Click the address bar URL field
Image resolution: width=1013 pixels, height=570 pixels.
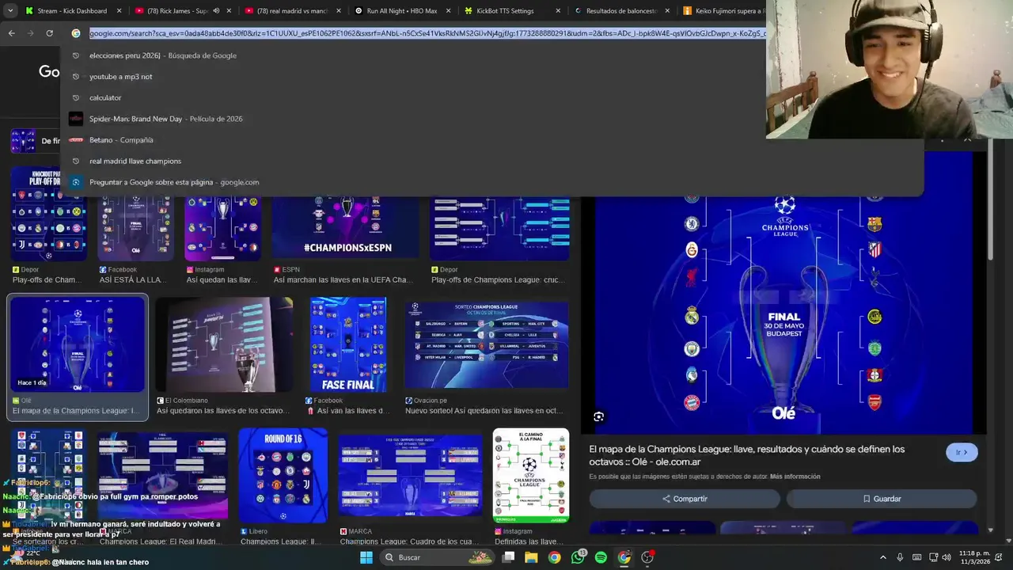(427, 33)
